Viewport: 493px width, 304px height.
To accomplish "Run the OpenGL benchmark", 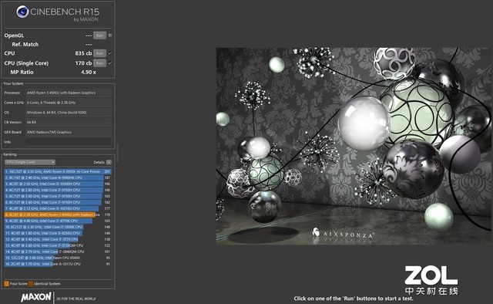I will [x=99, y=35].
